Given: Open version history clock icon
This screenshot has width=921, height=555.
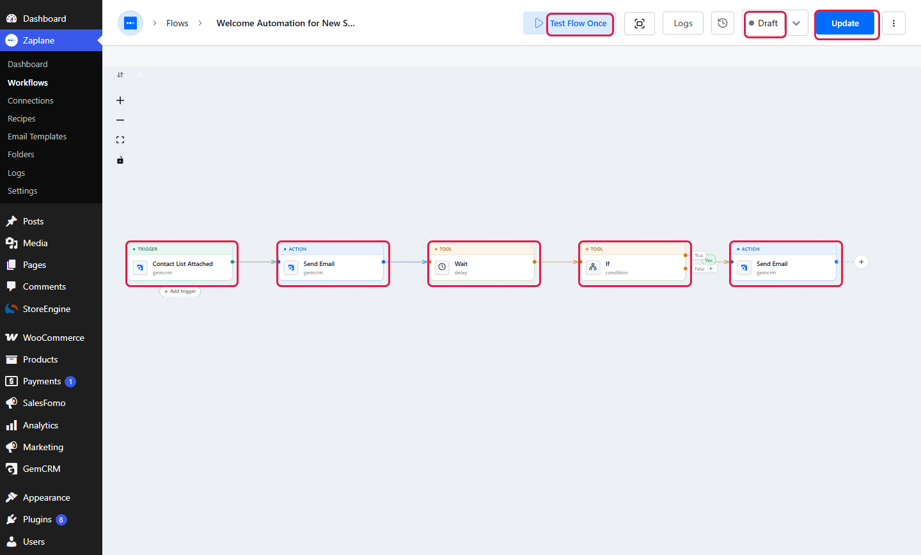Looking at the screenshot, I should 723,23.
